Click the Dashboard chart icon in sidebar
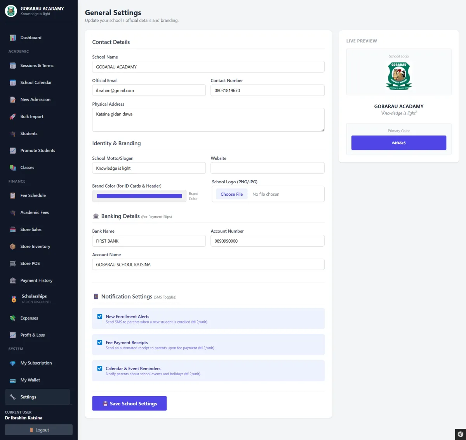This screenshot has width=466, height=440. coord(13,38)
